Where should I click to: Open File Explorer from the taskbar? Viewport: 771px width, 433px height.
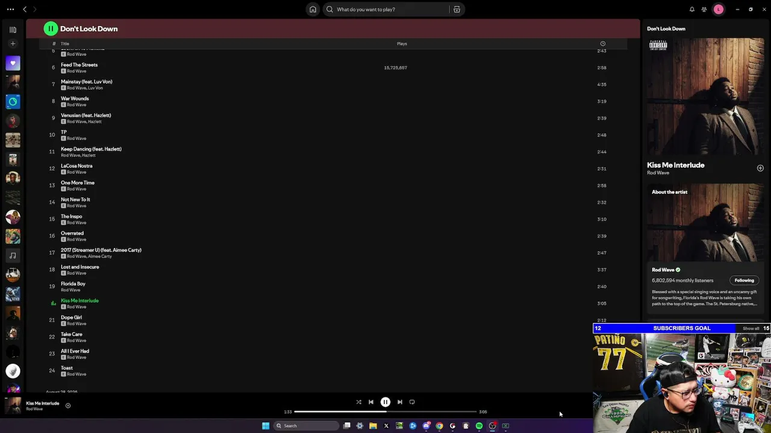pos(373,426)
